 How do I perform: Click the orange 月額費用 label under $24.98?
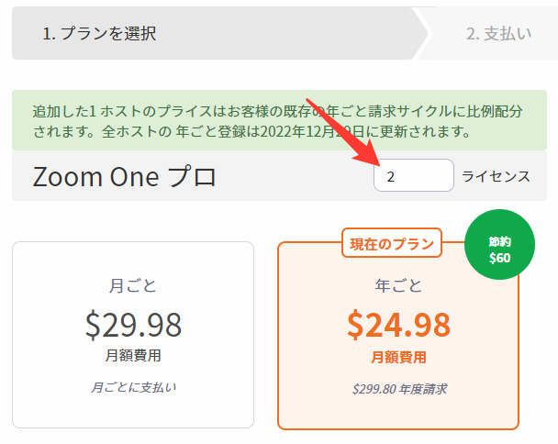coord(398,356)
